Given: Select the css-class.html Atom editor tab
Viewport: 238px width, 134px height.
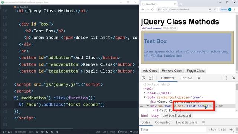Looking at the screenshot, I should pyautogui.click(x=21, y=7).
